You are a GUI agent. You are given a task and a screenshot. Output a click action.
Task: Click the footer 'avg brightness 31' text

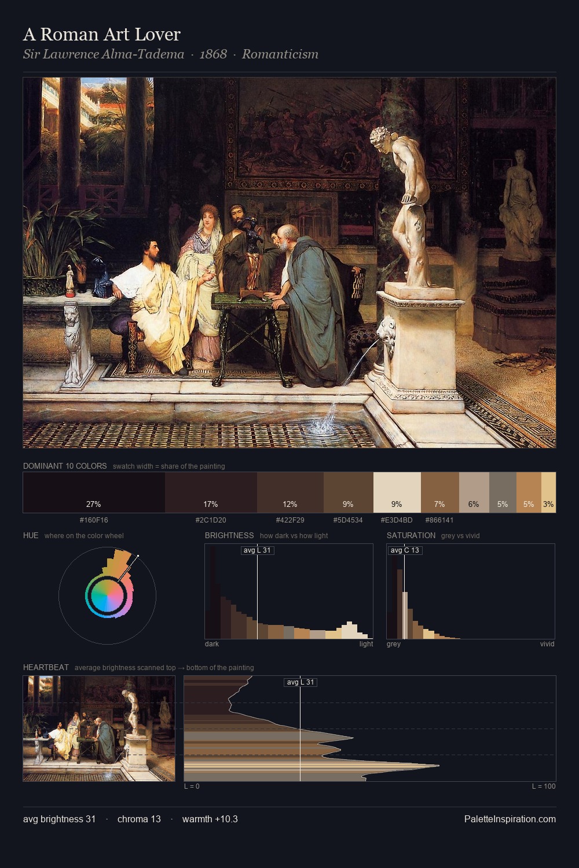coord(60,819)
